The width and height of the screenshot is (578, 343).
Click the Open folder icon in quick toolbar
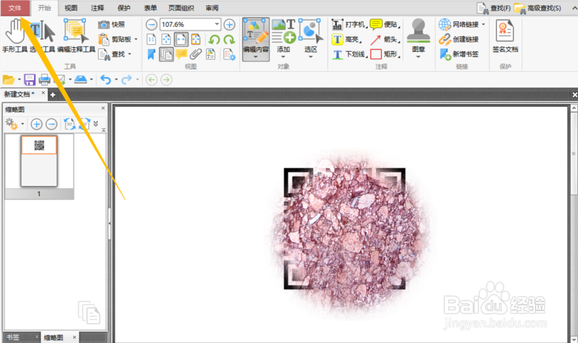tap(9, 80)
